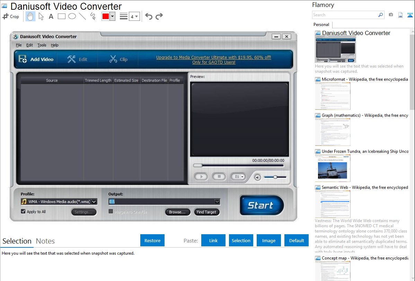Click the preview seek progress bar
Viewport: 415px width, 281px height.
[x=238, y=165]
